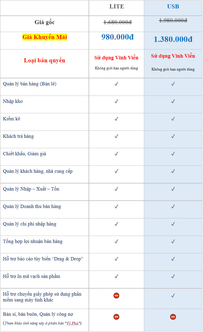The width and height of the screenshot is (203, 332).
Task: Click the LITE checkmark for Khách trả hàng
Action: [x=116, y=136]
